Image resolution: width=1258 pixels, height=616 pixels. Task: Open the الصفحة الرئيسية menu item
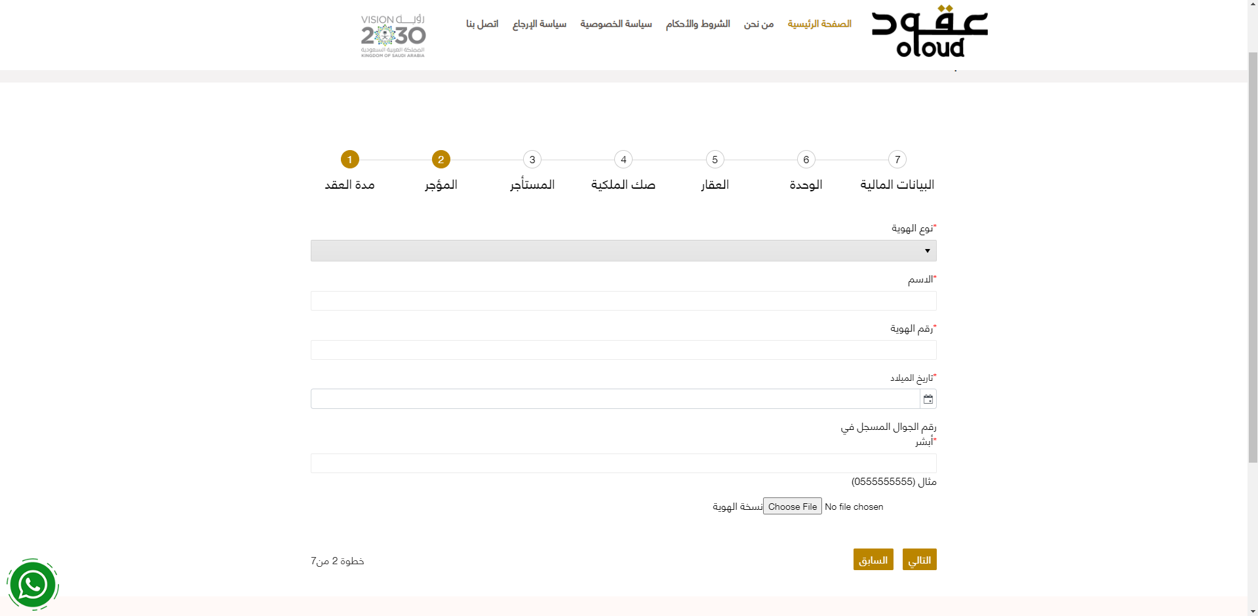(x=819, y=24)
